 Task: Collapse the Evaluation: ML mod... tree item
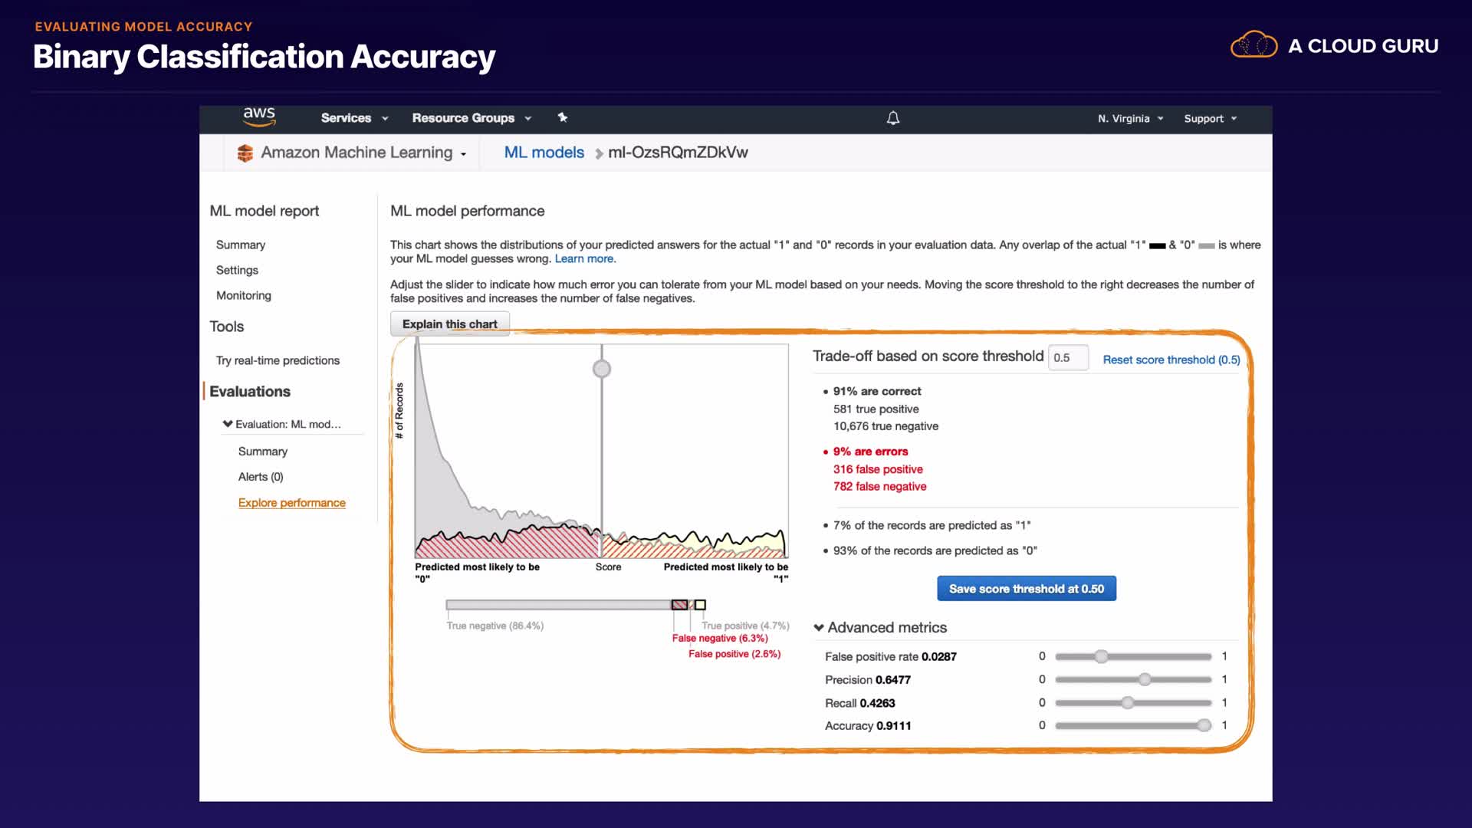click(x=228, y=424)
